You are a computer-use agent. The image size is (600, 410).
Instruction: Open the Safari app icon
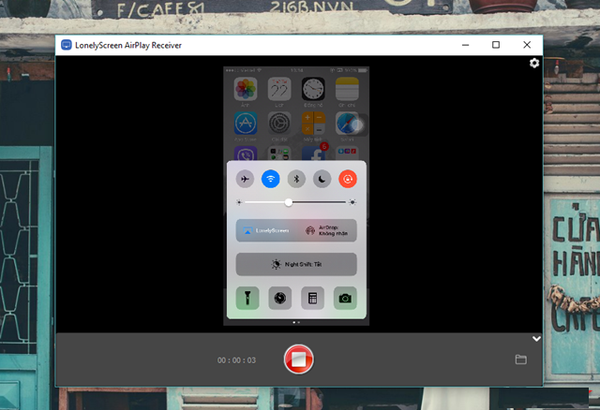pyautogui.click(x=347, y=124)
